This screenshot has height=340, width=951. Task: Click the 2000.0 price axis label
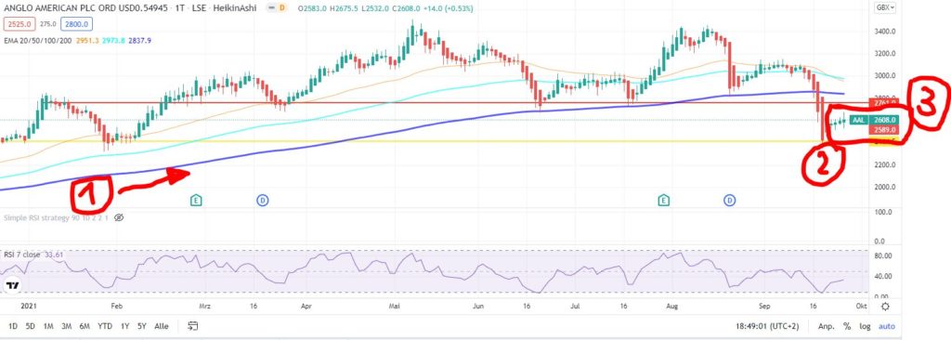coord(885,187)
